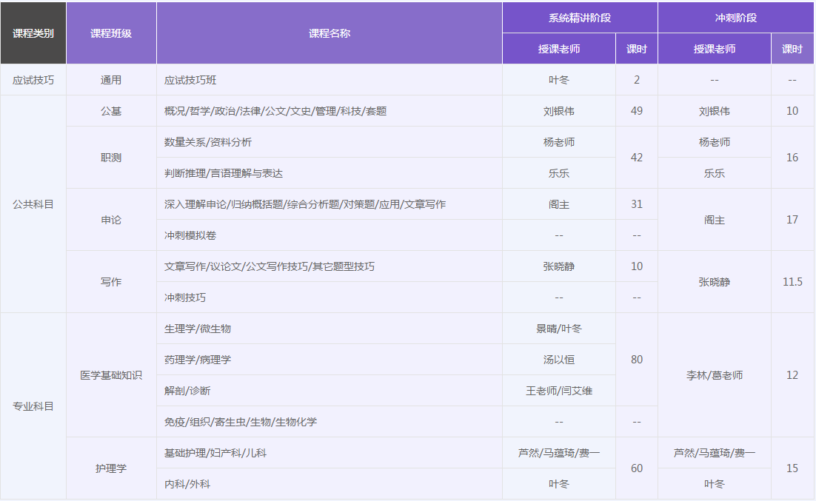Image resolution: width=816 pixels, height=501 pixels.
Task: Click the 基础护理/妇产科/儿科 course name
Action: point(215,453)
